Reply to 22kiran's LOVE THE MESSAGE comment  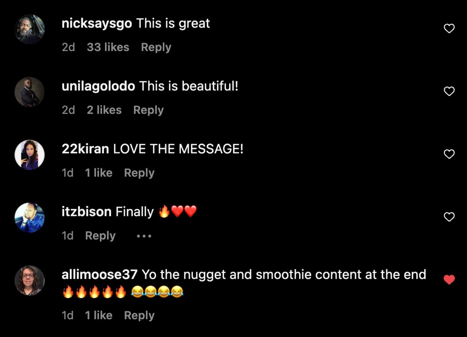[139, 173]
